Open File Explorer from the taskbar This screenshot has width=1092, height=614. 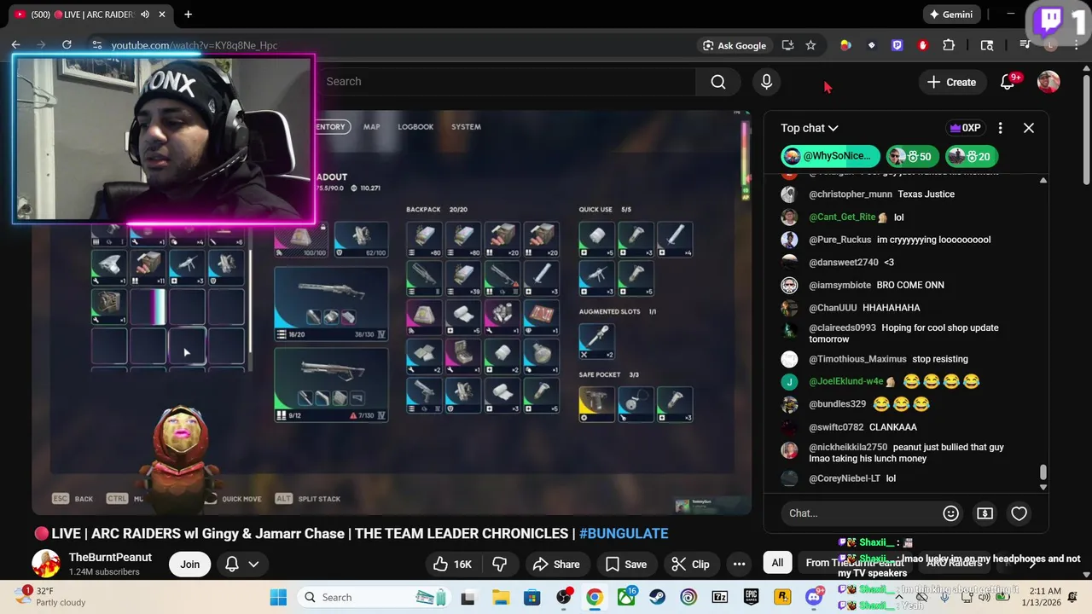coord(500,598)
